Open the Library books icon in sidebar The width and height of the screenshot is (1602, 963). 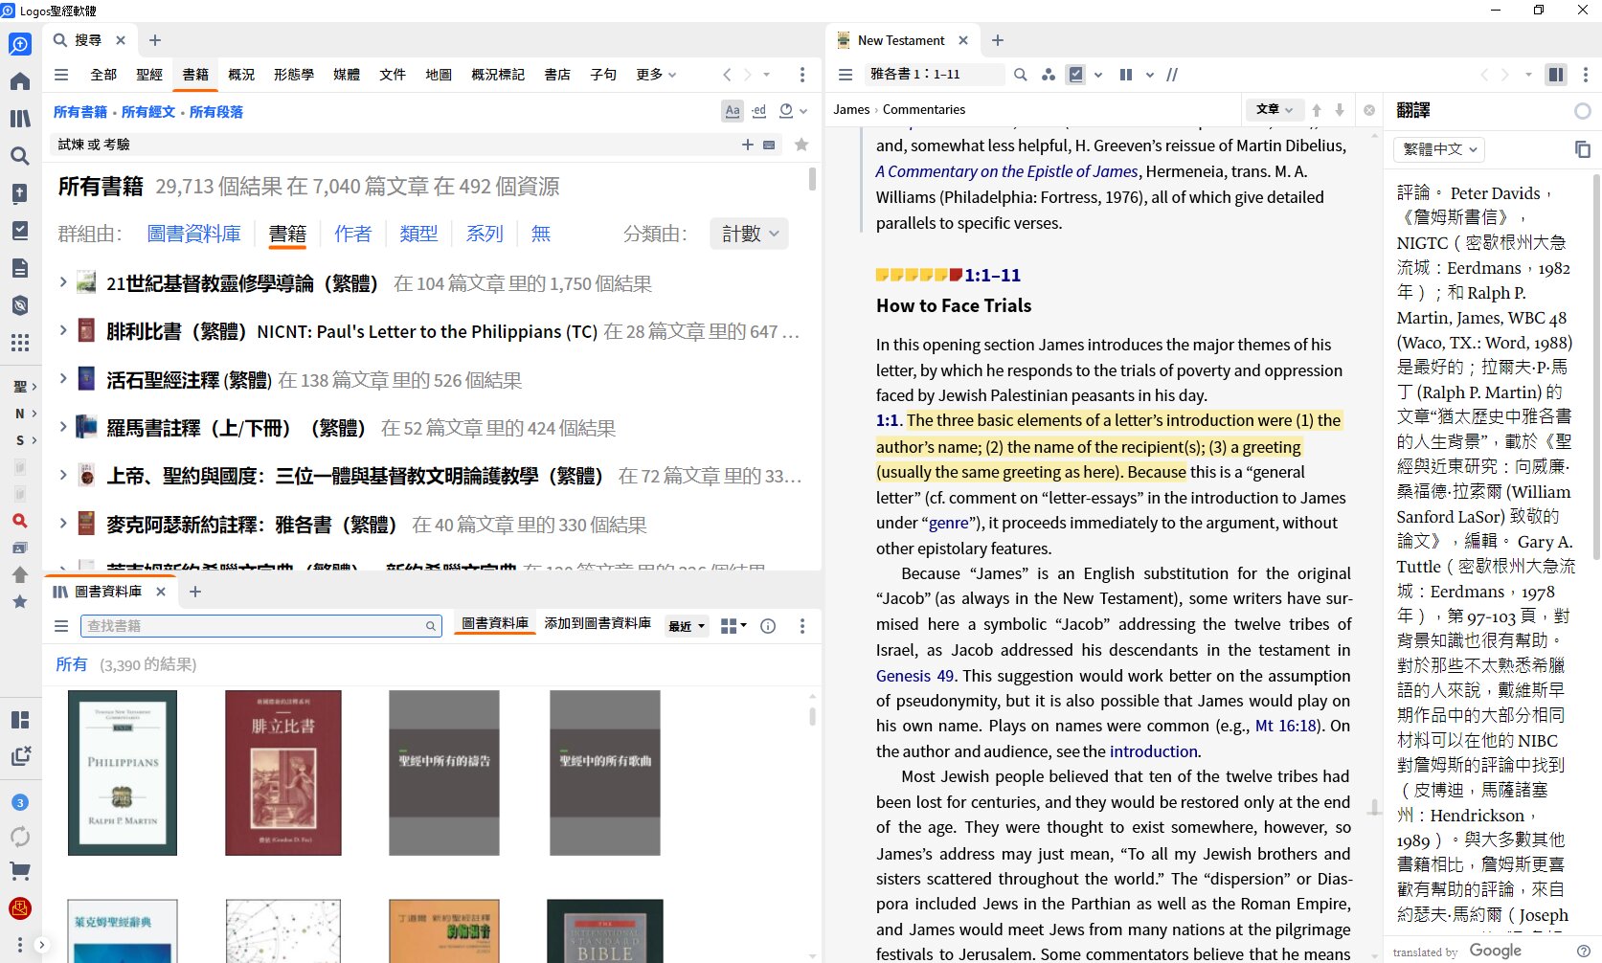coord(19,119)
